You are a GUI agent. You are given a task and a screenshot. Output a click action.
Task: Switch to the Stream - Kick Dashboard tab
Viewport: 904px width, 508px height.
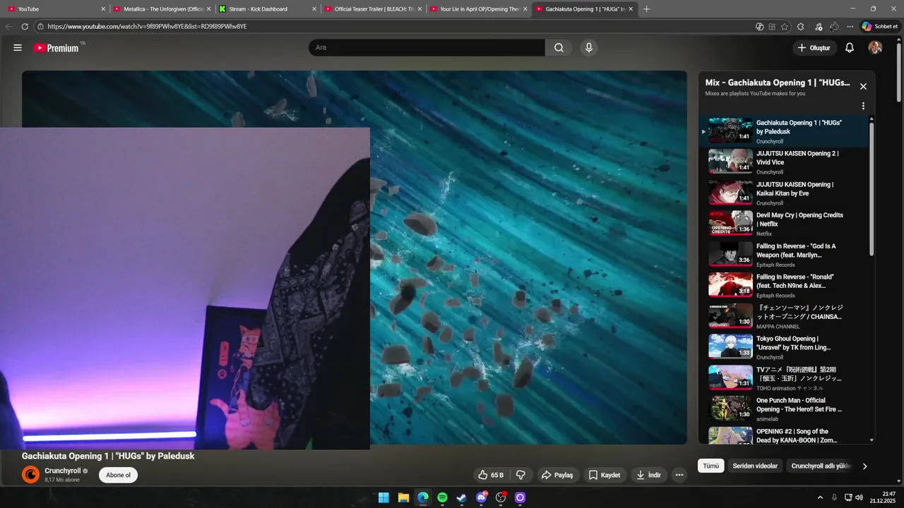click(x=267, y=9)
